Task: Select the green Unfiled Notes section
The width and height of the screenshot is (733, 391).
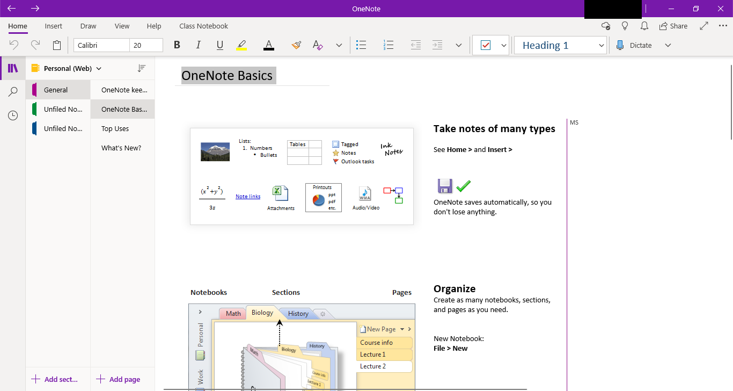Action: (58, 109)
